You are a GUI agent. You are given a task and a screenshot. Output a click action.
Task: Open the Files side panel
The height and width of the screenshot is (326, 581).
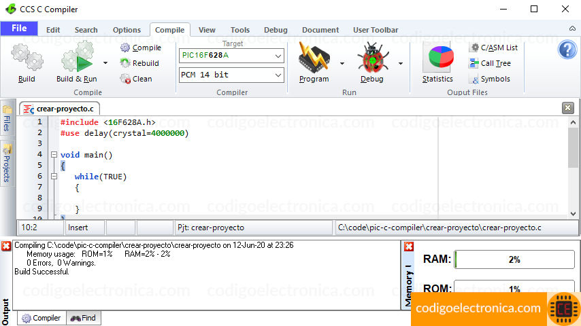point(7,118)
